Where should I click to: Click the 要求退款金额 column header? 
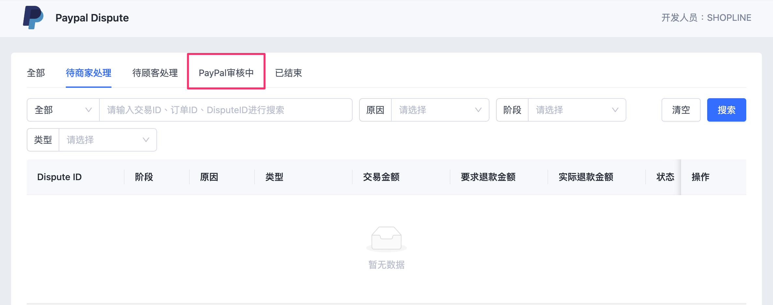(x=488, y=177)
